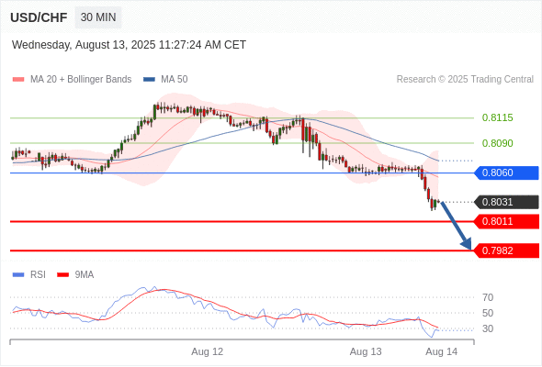
Task: Click the blue downward forecast arrow head
Action: 467,244
